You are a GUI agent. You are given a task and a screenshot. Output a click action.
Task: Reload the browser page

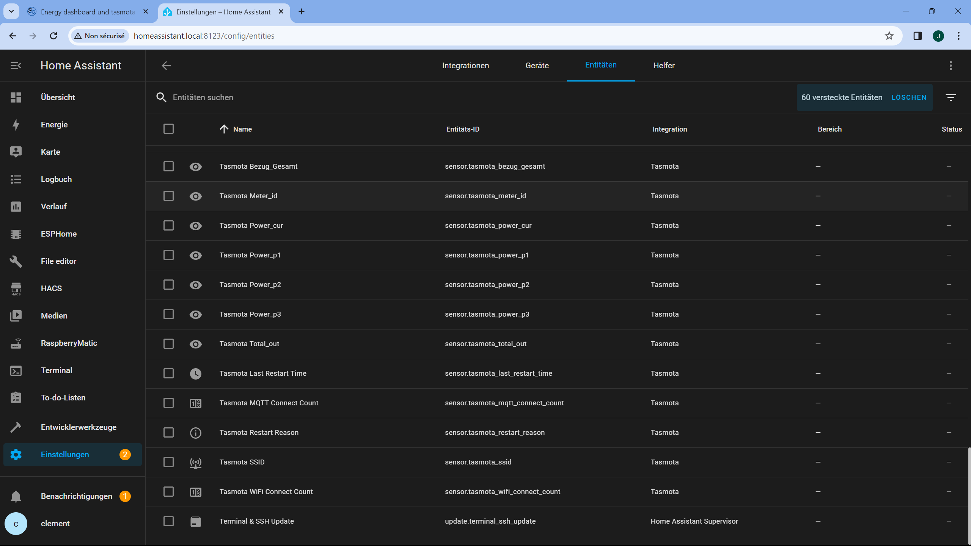tap(53, 36)
